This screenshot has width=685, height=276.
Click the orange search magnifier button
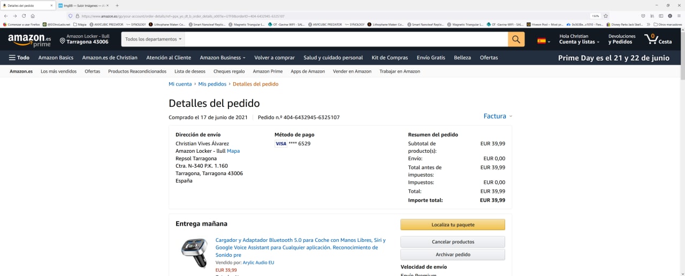[x=516, y=40]
